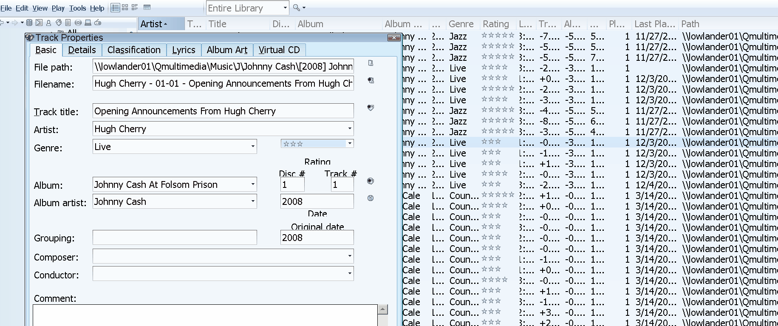
Task: Click the search magnifier icon
Action: click(297, 8)
